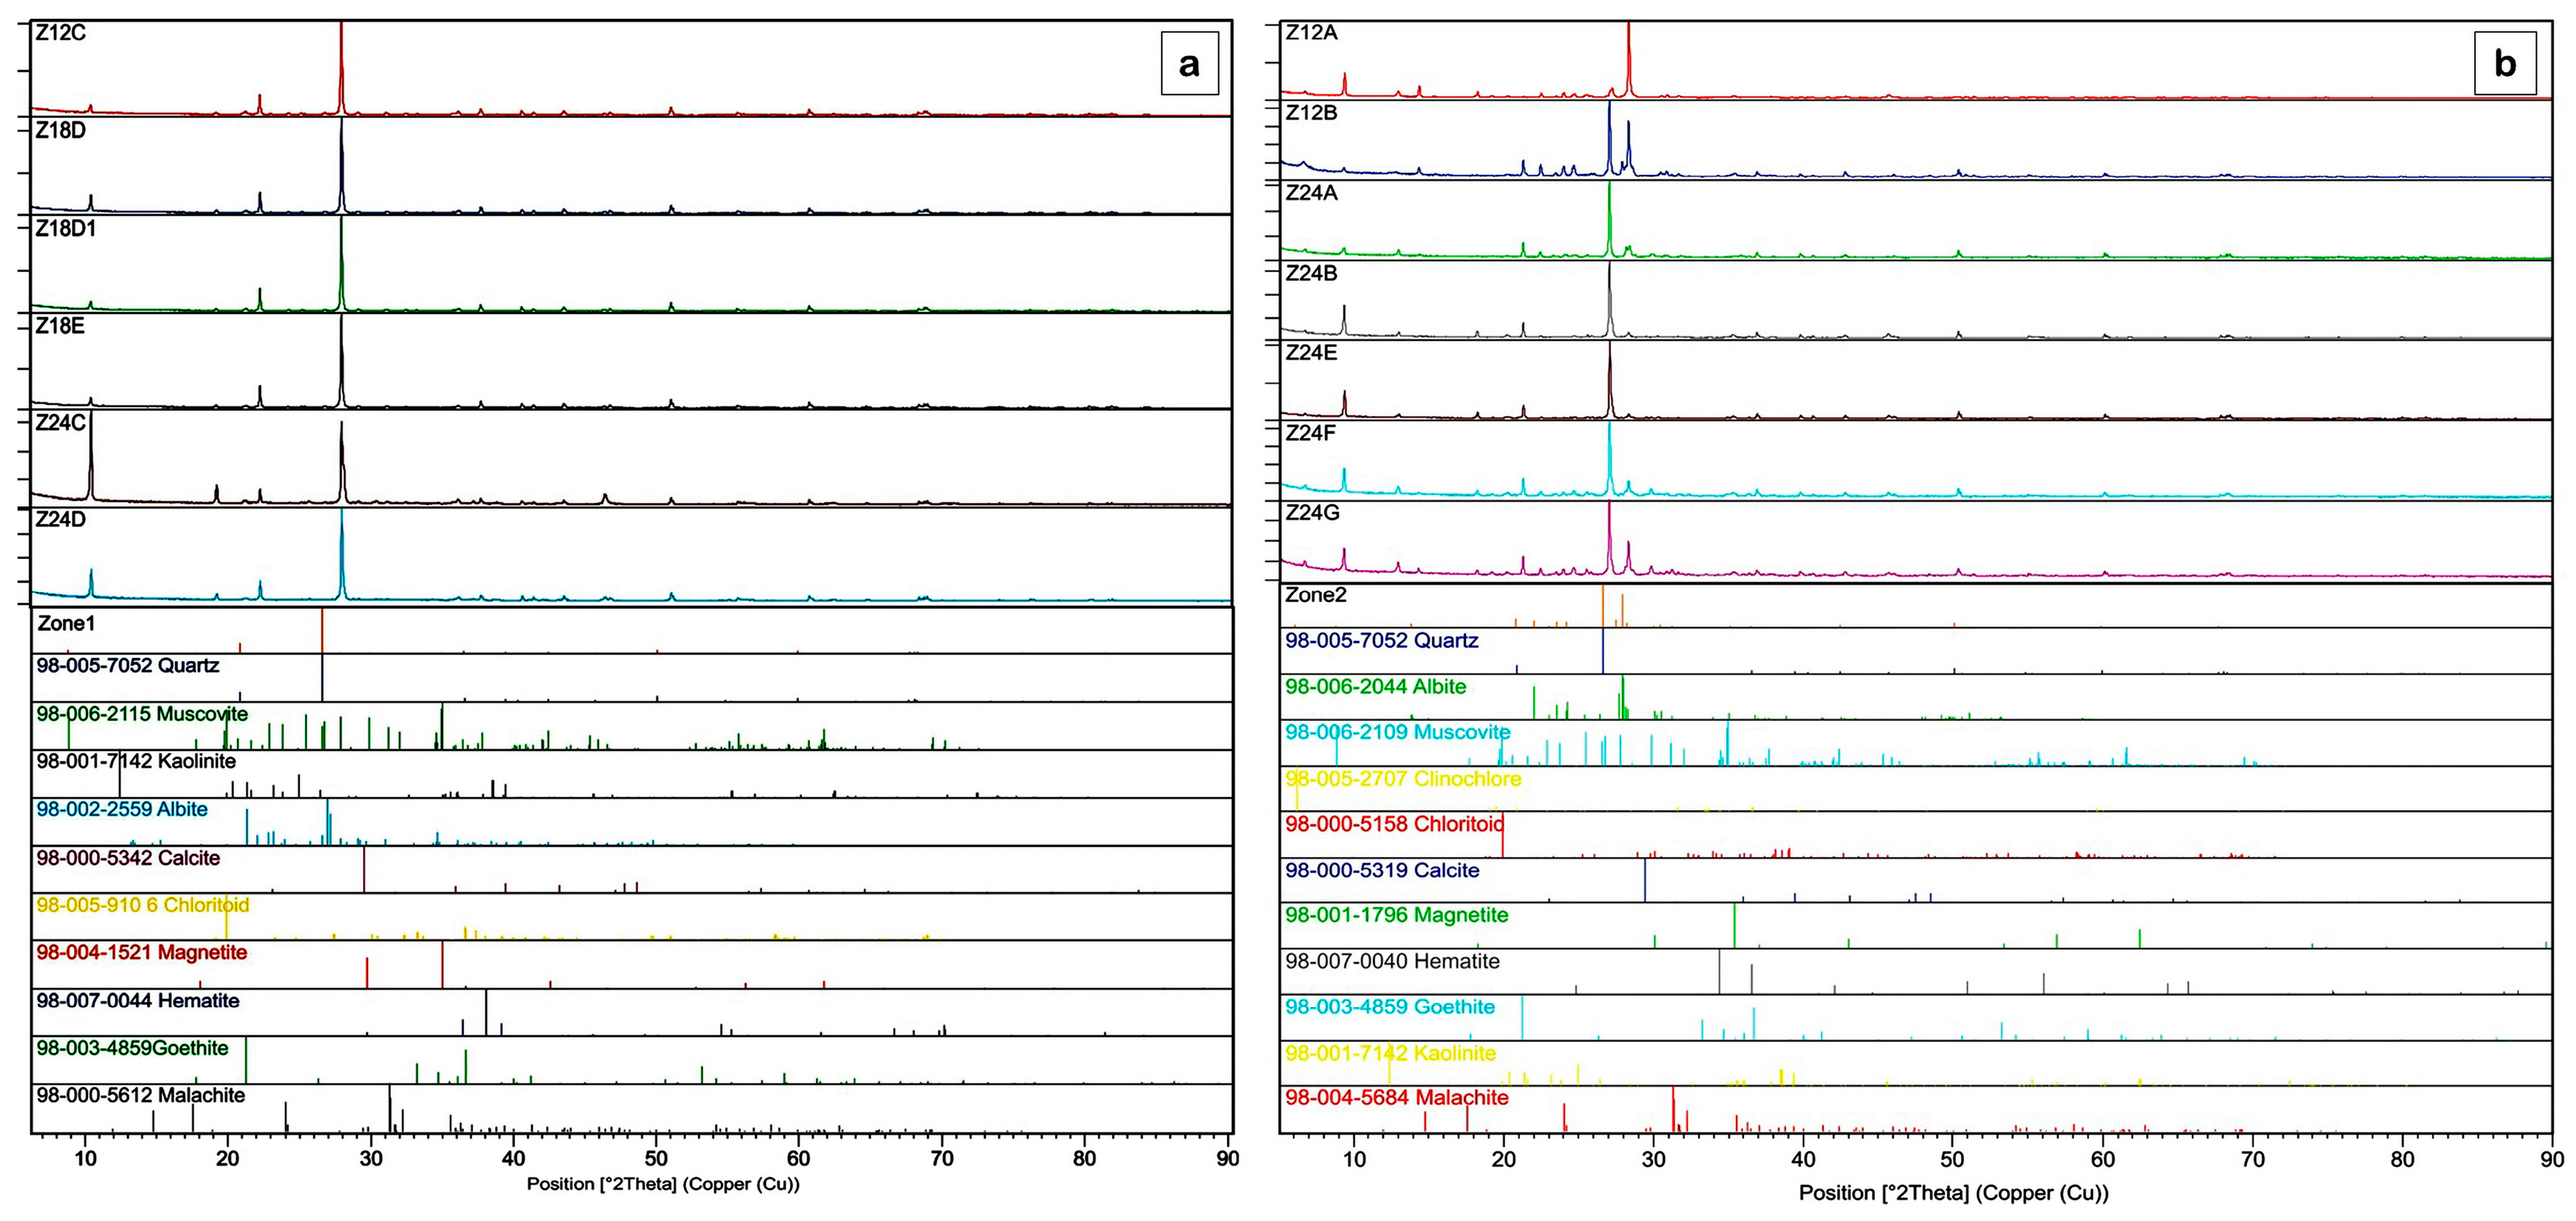The image size is (2576, 1221).
Task: Select the 98-005-2707 Clinochlore label
Action: click(x=1404, y=778)
